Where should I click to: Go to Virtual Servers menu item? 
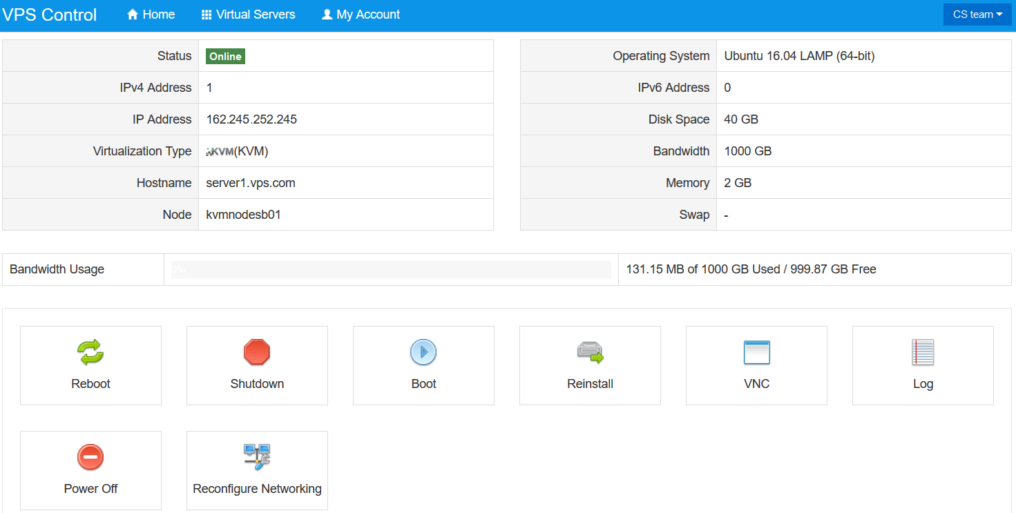coord(248,14)
